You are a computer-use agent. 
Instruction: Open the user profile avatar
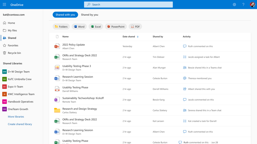[x=252, y=5]
